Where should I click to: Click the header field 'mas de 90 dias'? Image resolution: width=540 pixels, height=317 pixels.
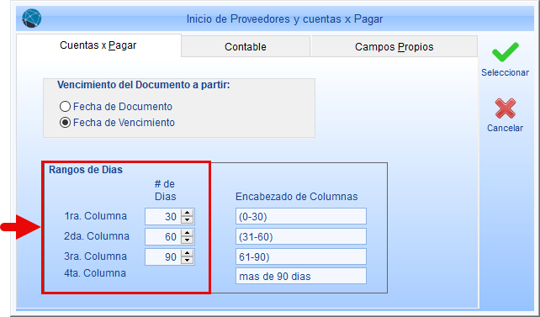tap(301, 276)
